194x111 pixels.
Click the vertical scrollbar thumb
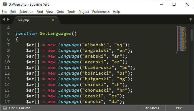tap(192, 35)
